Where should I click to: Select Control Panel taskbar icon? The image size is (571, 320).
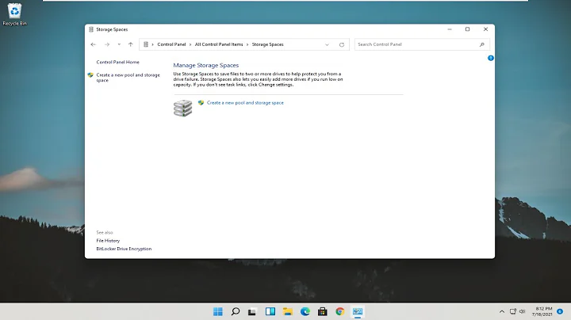point(358,311)
